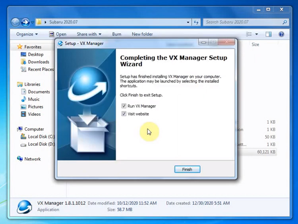Click the Open toolbar item's application icon
This screenshot has width=298, height=224.
click(x=52, y=34)
